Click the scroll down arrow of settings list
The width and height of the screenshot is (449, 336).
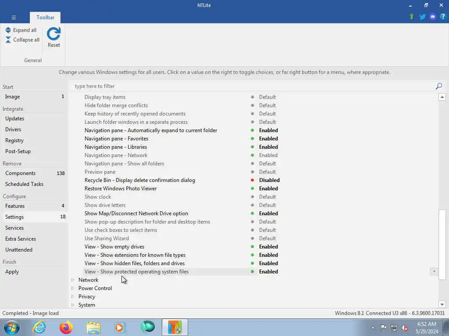(x=442, y=304)
